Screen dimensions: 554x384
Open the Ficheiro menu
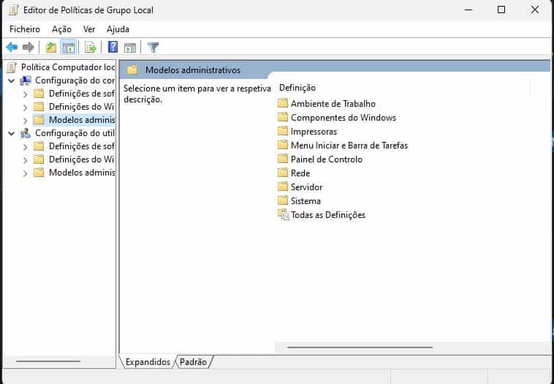point(25,29)
